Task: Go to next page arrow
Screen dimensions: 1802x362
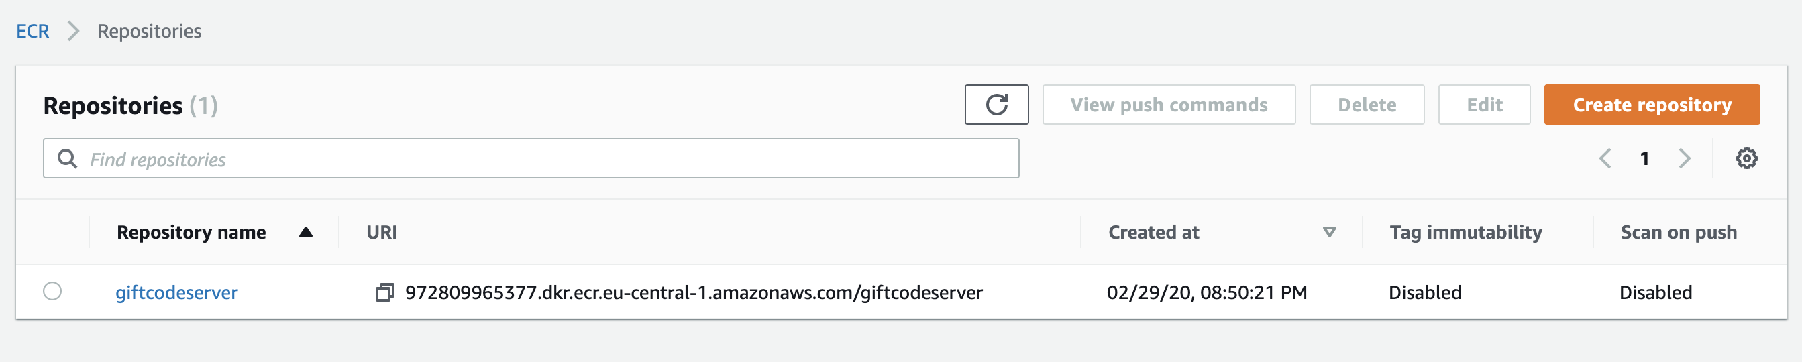Action: point(1685,159)
